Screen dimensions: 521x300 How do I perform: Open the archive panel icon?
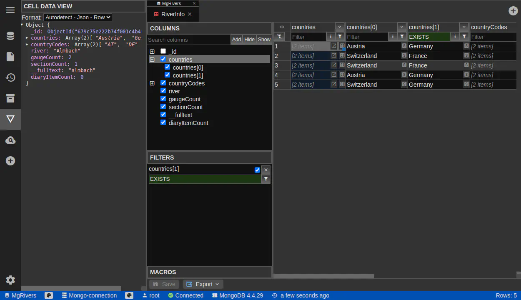tap(10, 98)
